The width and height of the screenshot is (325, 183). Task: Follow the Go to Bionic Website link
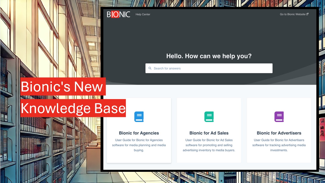292,14
